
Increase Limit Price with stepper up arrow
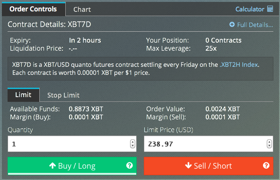tap(269, 142)
